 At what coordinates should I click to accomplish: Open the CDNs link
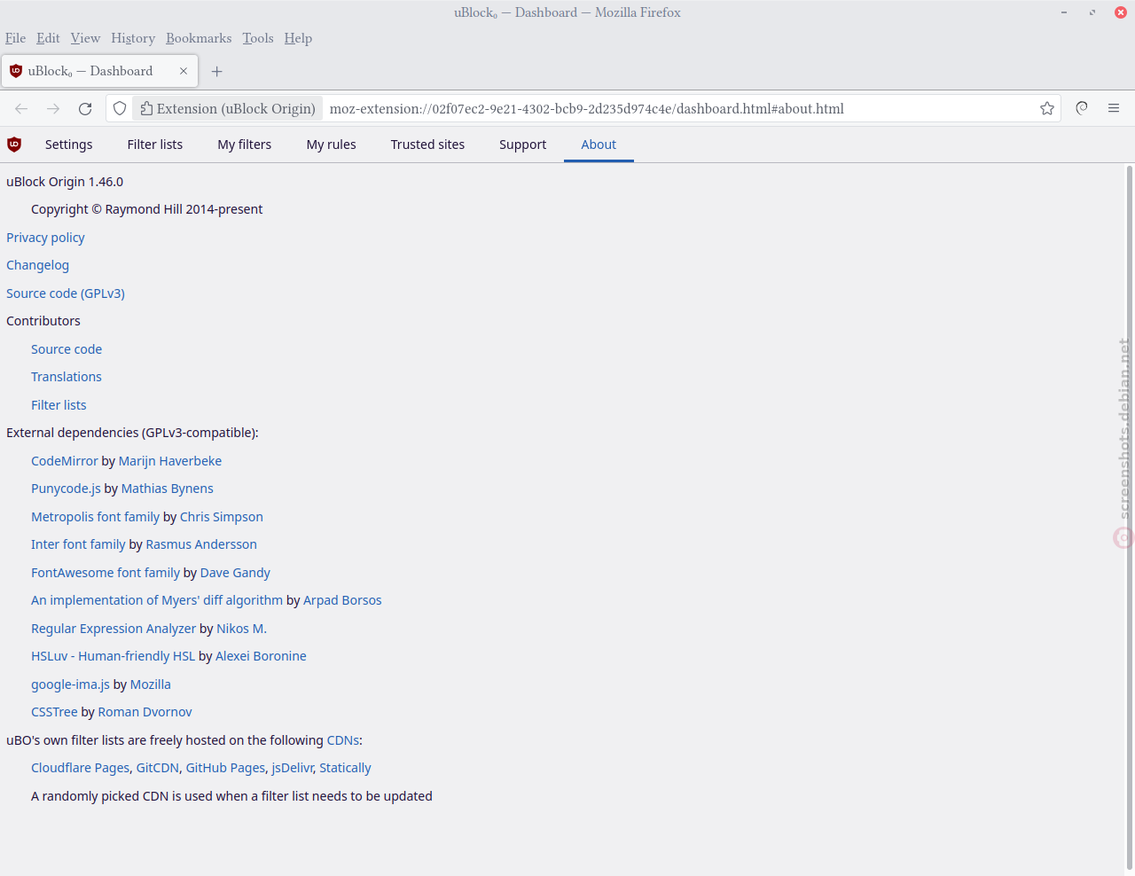[343, 740]
